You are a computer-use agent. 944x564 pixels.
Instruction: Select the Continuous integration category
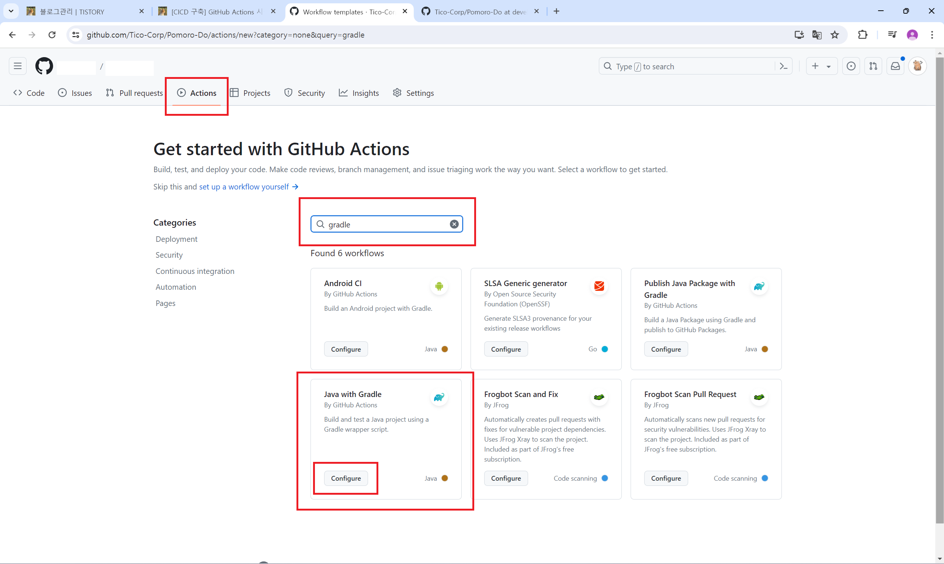195,271
